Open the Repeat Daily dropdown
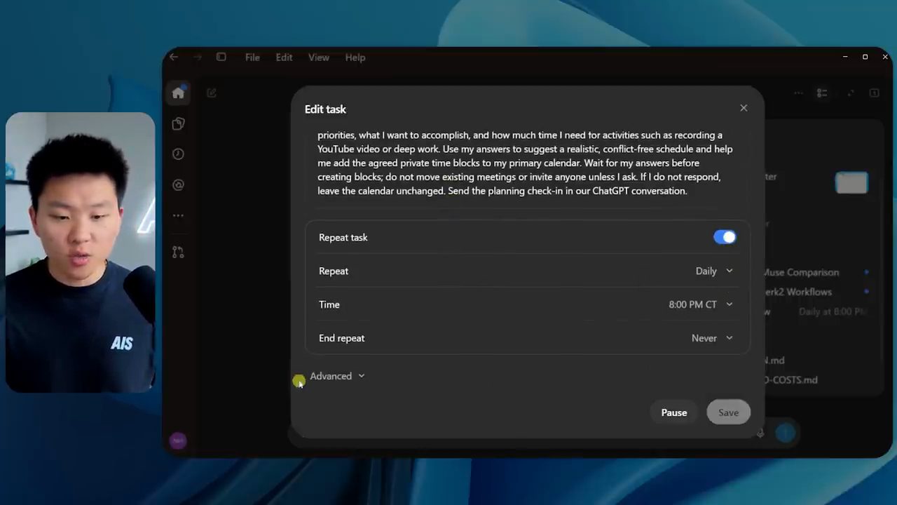 point(713,271)
